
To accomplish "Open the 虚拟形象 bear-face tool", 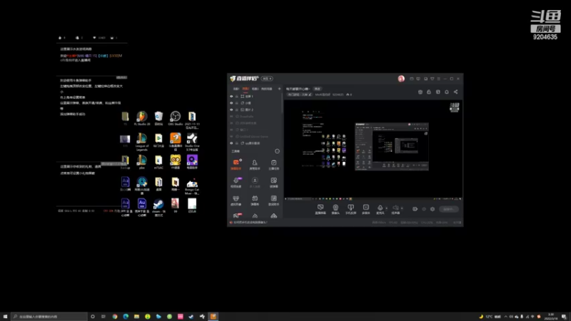I will (x=236, y=200).
